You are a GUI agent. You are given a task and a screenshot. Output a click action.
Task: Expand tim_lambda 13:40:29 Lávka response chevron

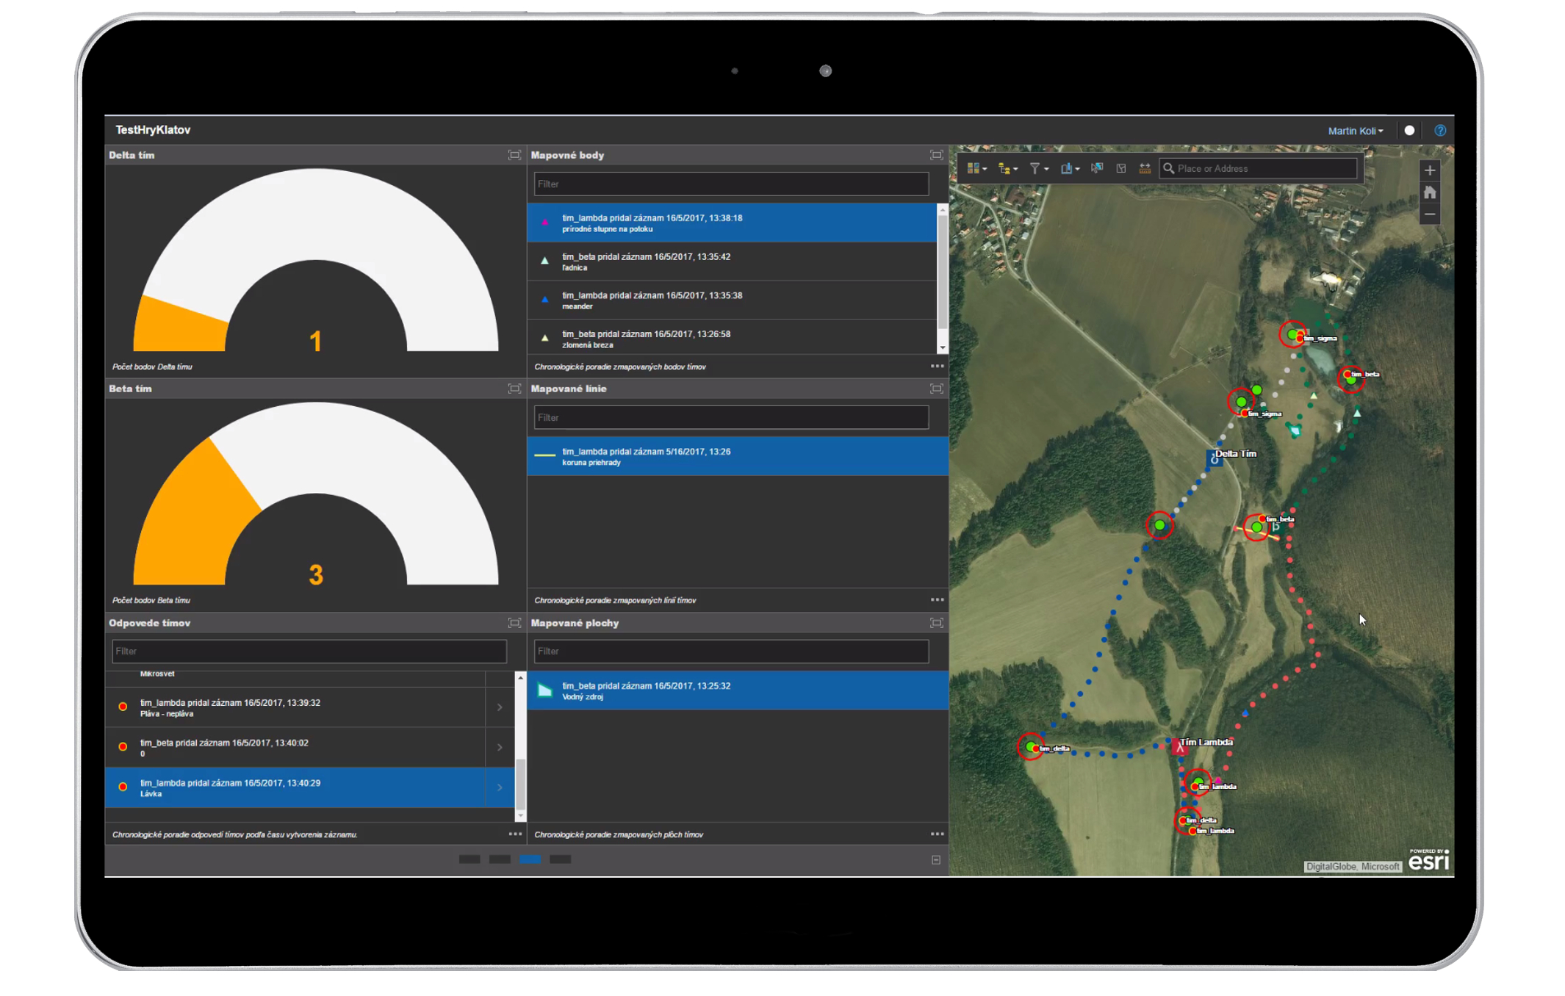point(500,787)
